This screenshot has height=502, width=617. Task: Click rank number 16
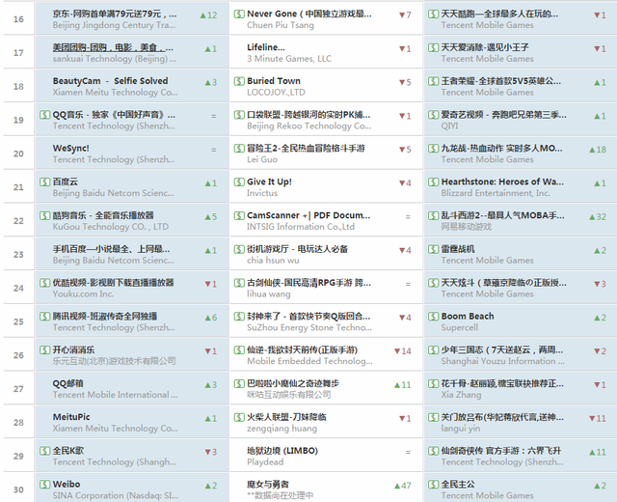point(18,19)
